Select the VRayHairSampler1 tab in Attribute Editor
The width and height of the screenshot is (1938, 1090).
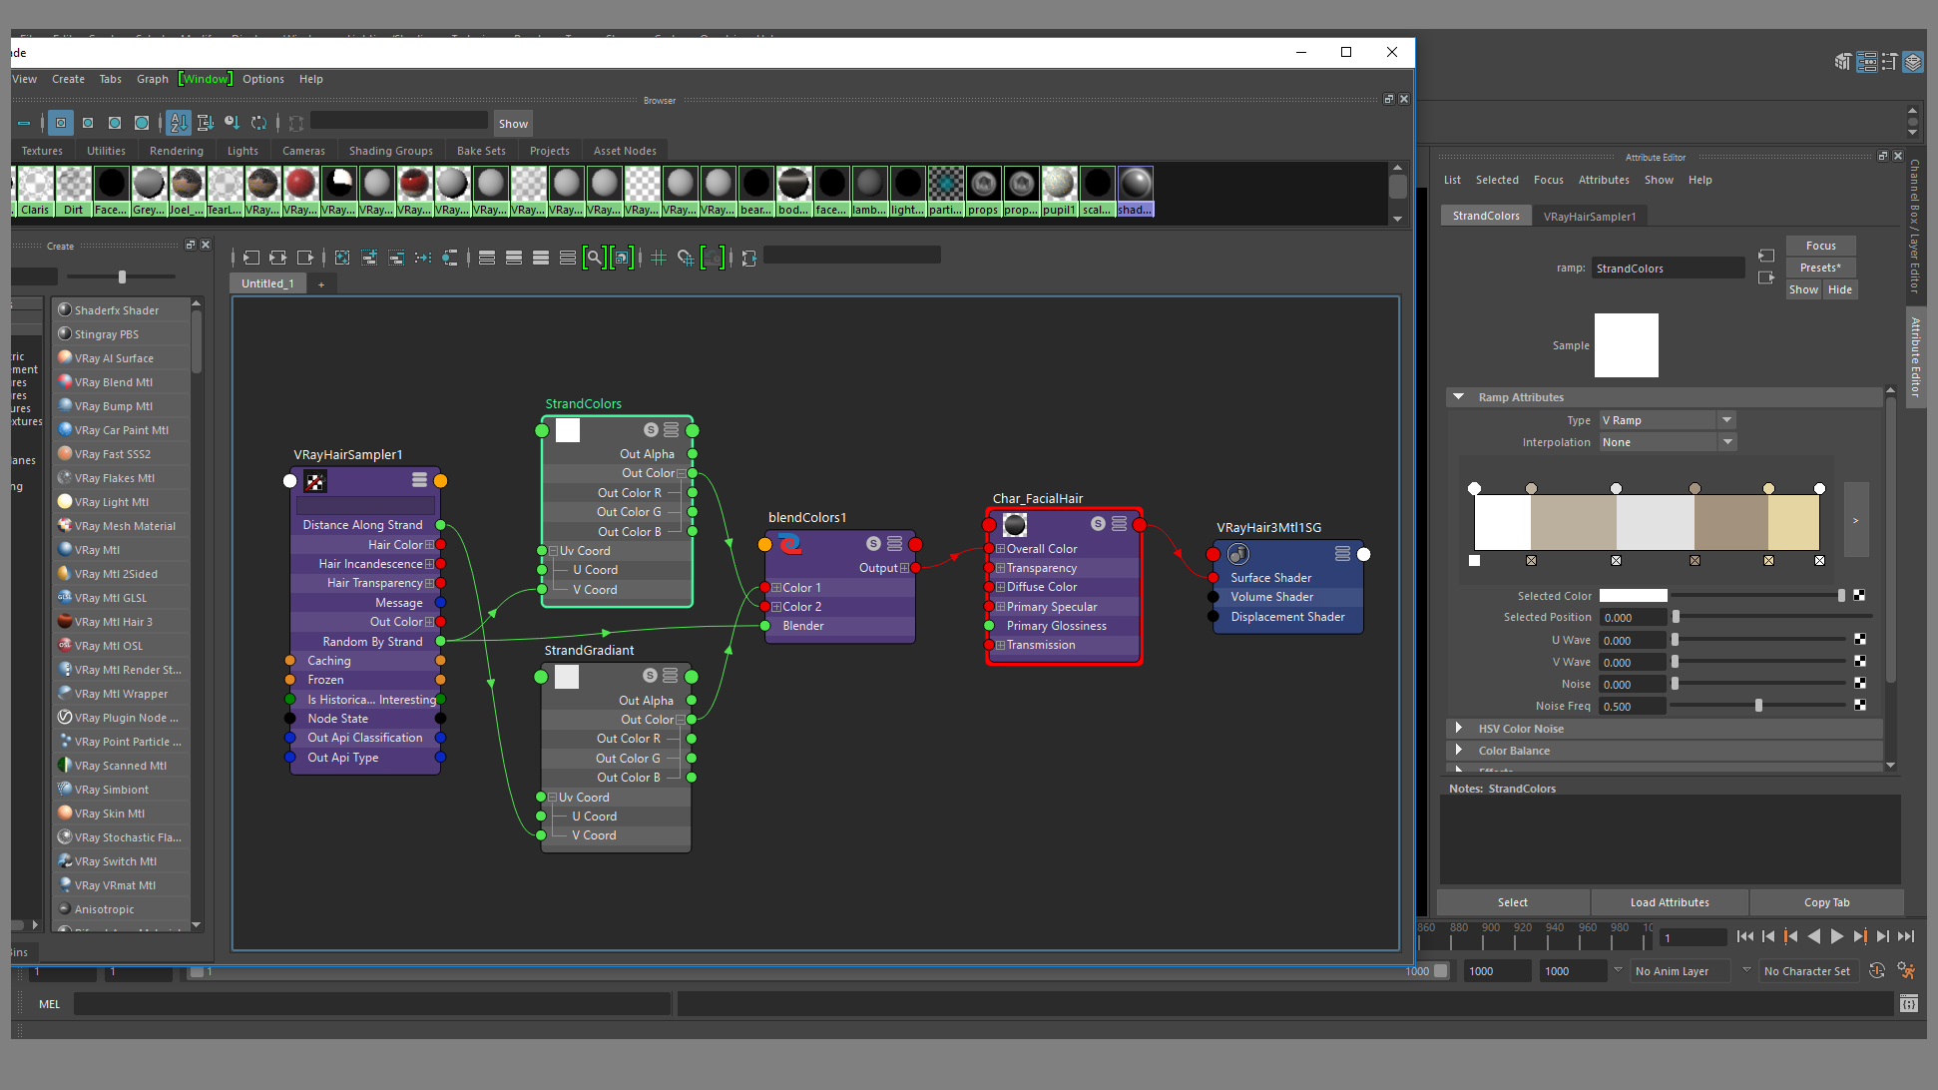tap(1590, 216)
